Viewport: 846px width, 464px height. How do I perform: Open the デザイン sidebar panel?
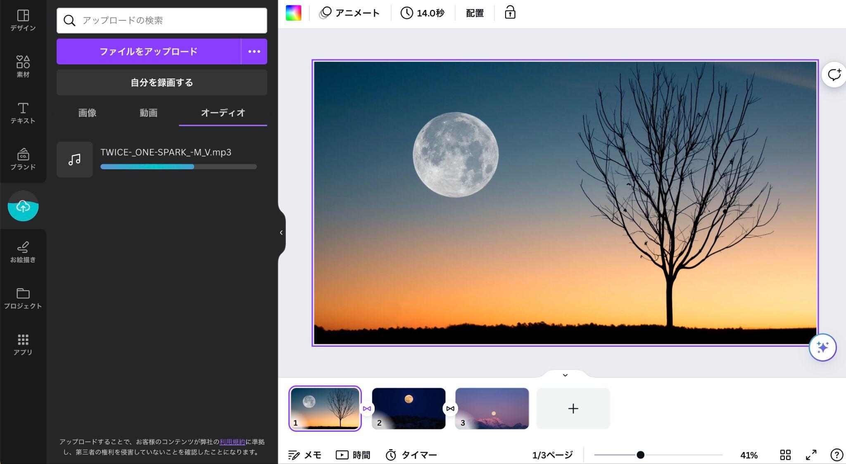coord(23,20)
